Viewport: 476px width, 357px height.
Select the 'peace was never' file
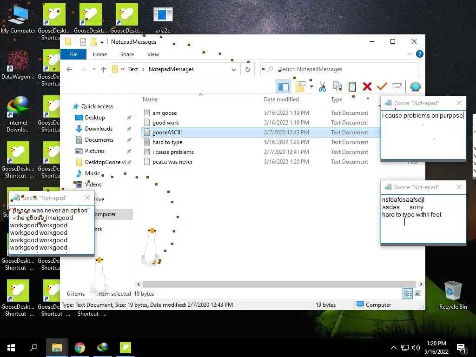click(x=172, y=162)
